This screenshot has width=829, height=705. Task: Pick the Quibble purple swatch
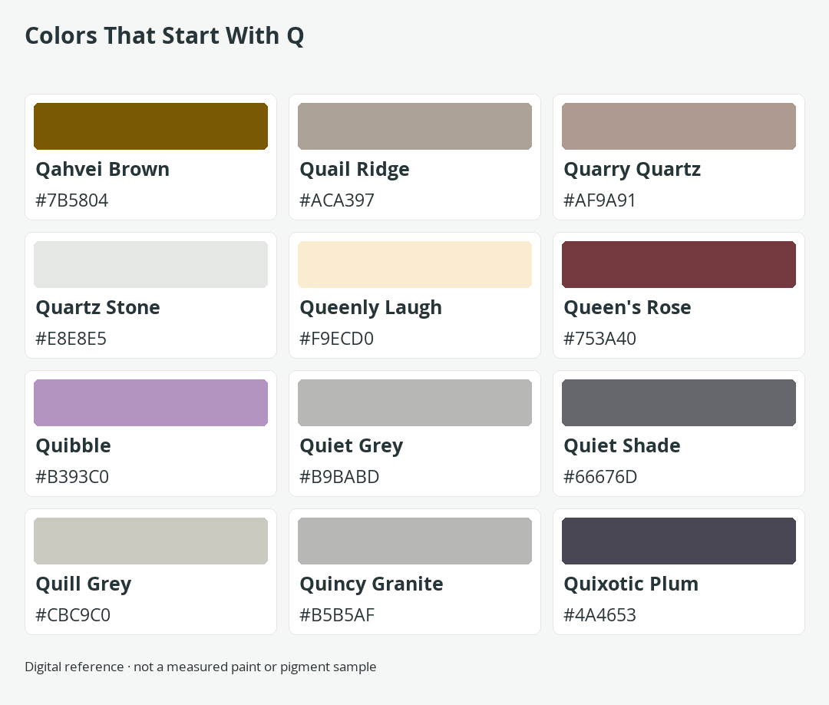(x=150, y=402)
